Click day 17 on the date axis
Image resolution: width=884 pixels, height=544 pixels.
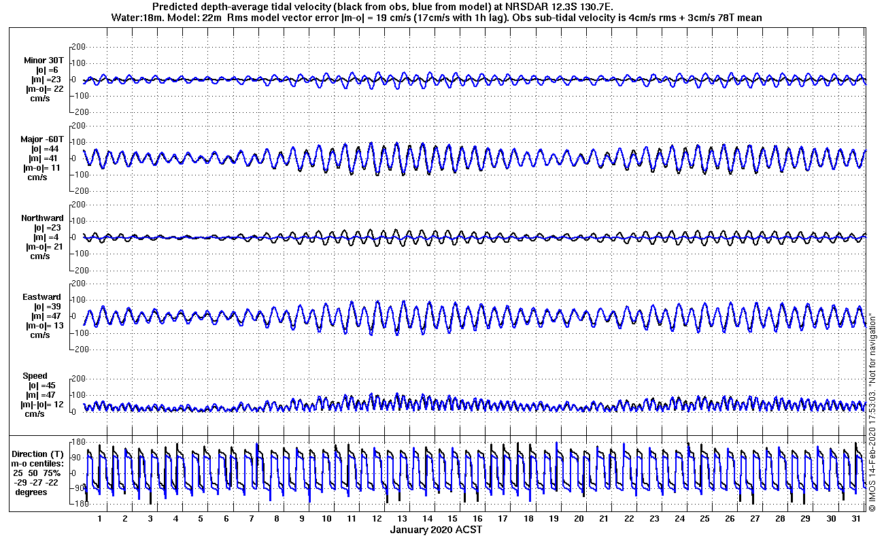point(503,518)
